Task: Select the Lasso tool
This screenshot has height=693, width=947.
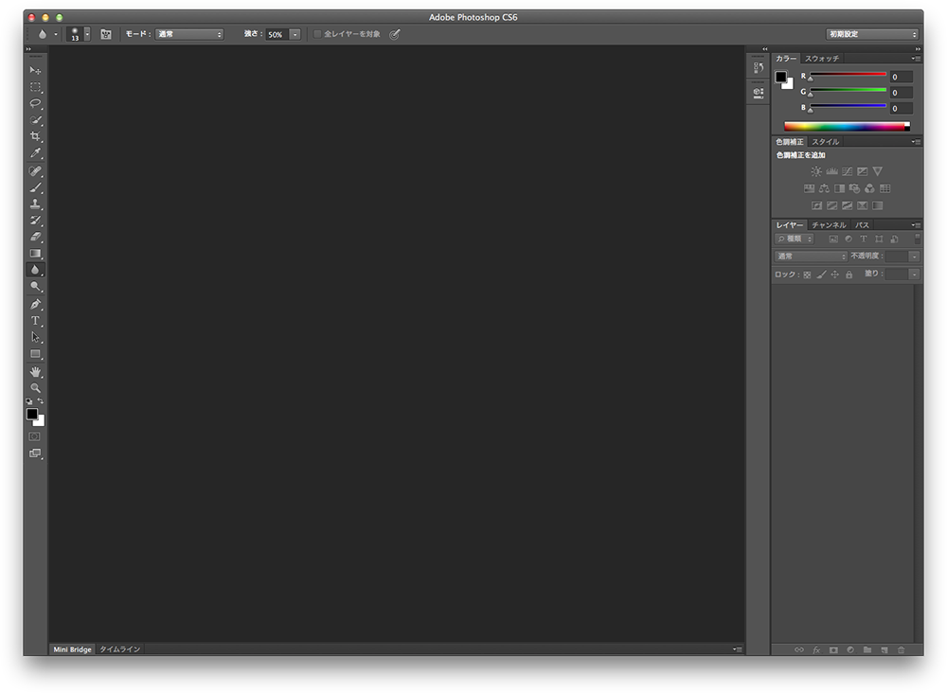Action: tap(35, 103)
